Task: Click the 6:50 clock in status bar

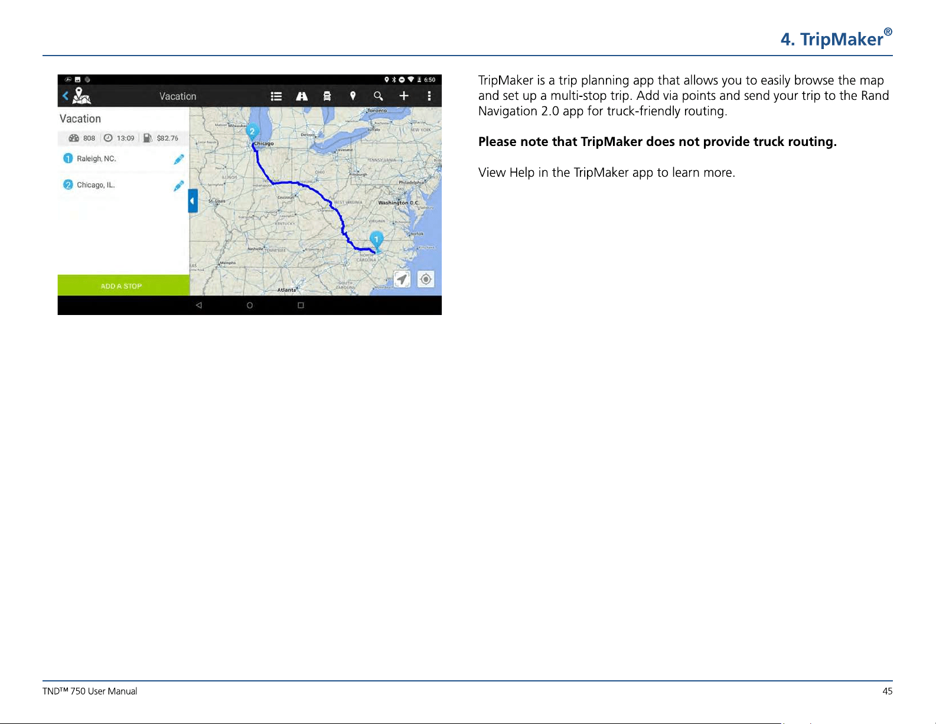Action: (429, 80)
